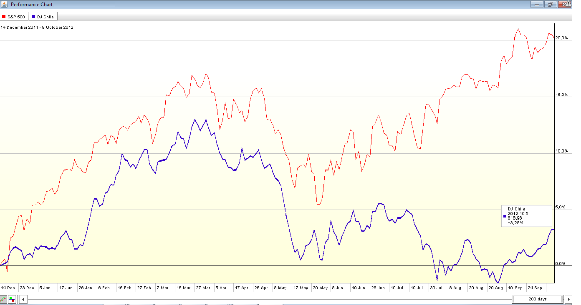Click the '30 Jul' date label
This screenshot has width=581, height=305.
point(436,287)
